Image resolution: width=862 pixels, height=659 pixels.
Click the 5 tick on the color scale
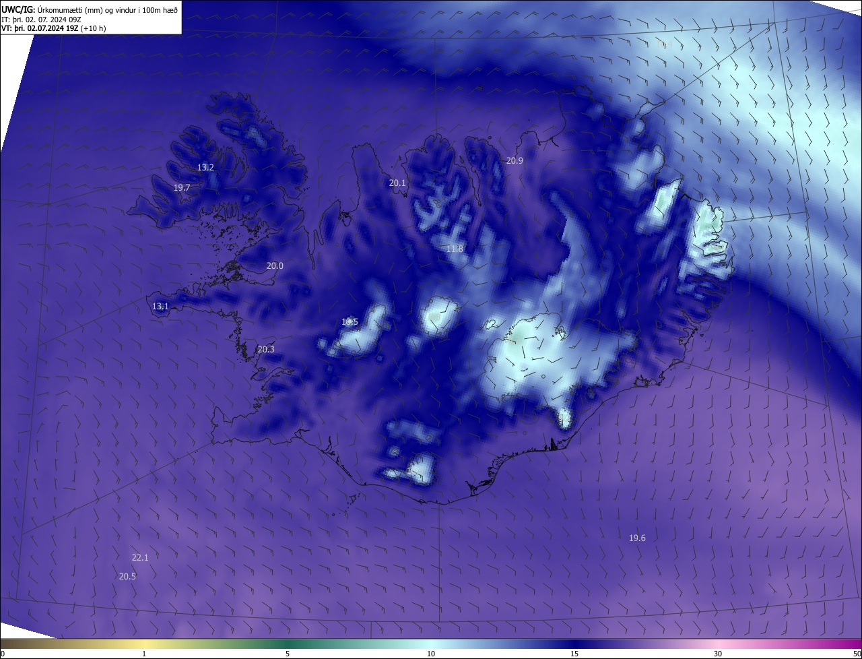tap(288, 654)
